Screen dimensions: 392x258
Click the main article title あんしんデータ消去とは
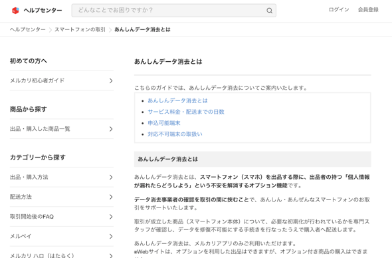(x=168, y=62)
